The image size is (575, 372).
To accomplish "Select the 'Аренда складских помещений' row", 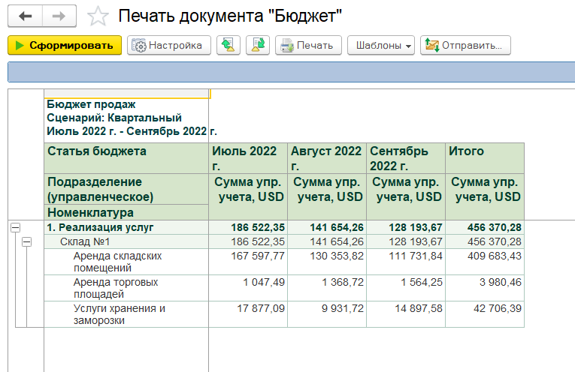I will coord(117,261).
